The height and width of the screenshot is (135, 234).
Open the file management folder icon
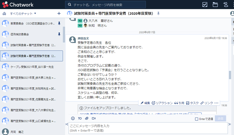point(215,5)
